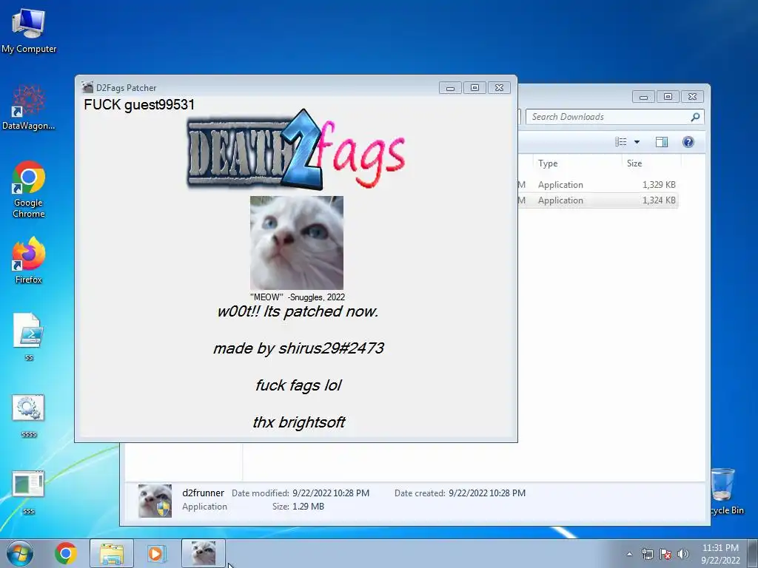Click the white cat photo in Patcher

coord(297,243)
